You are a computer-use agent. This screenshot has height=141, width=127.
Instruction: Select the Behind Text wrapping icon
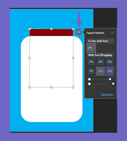100,71
